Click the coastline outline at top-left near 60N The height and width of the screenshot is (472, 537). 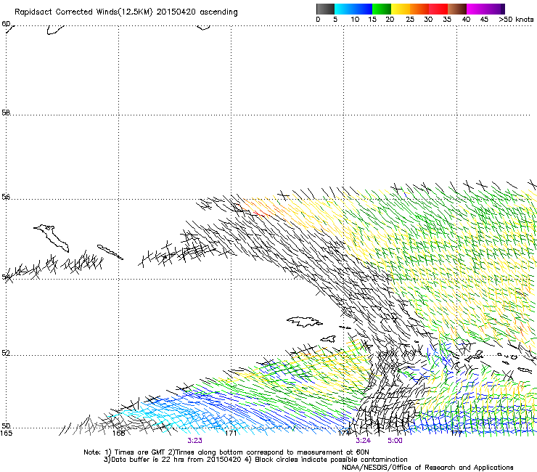coord(55,30)
